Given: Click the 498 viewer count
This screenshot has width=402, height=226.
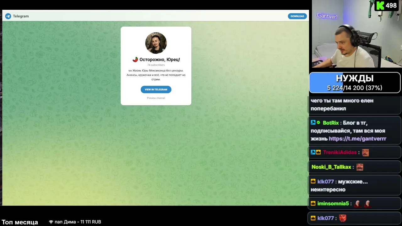Looking at the screenshot, I should [x=391, y=6].
